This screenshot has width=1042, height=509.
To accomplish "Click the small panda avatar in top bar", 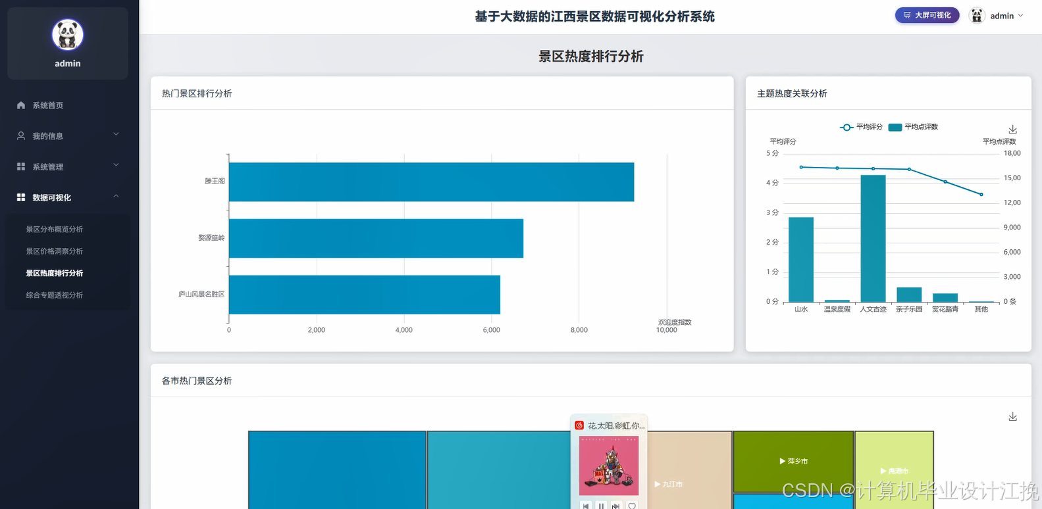I will pos(977,15).
